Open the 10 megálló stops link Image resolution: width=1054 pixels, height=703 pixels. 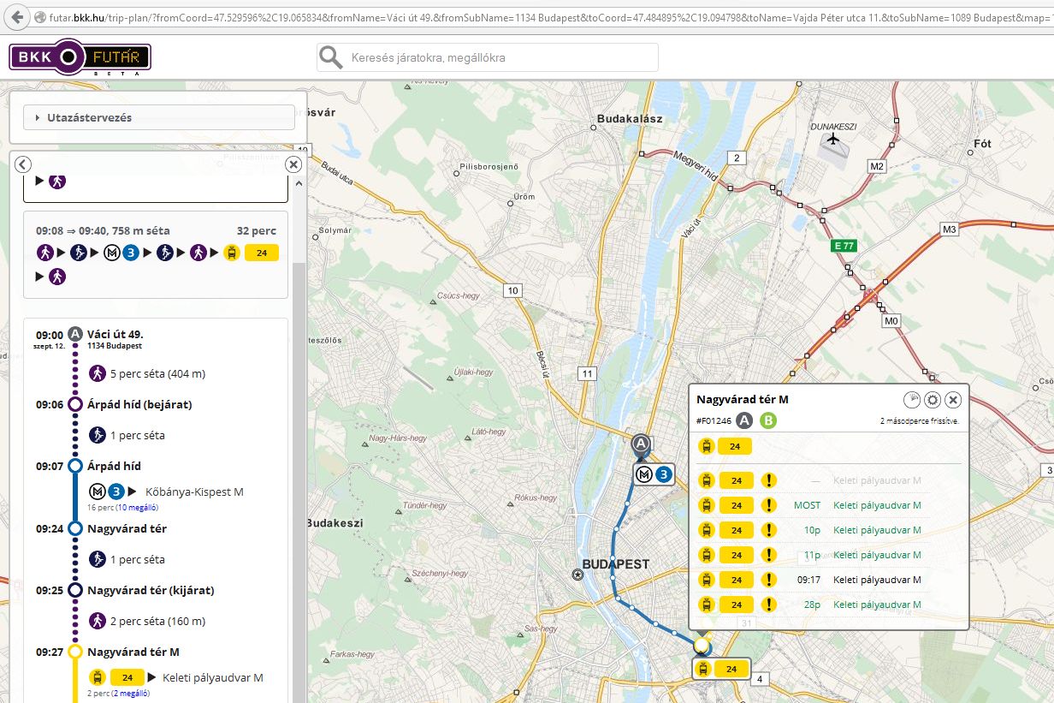136,507
